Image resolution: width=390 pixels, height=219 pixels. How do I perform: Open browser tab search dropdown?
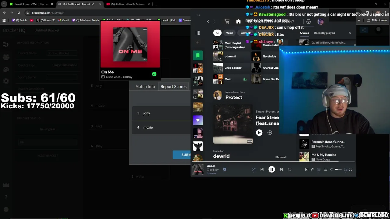[4, 4]
